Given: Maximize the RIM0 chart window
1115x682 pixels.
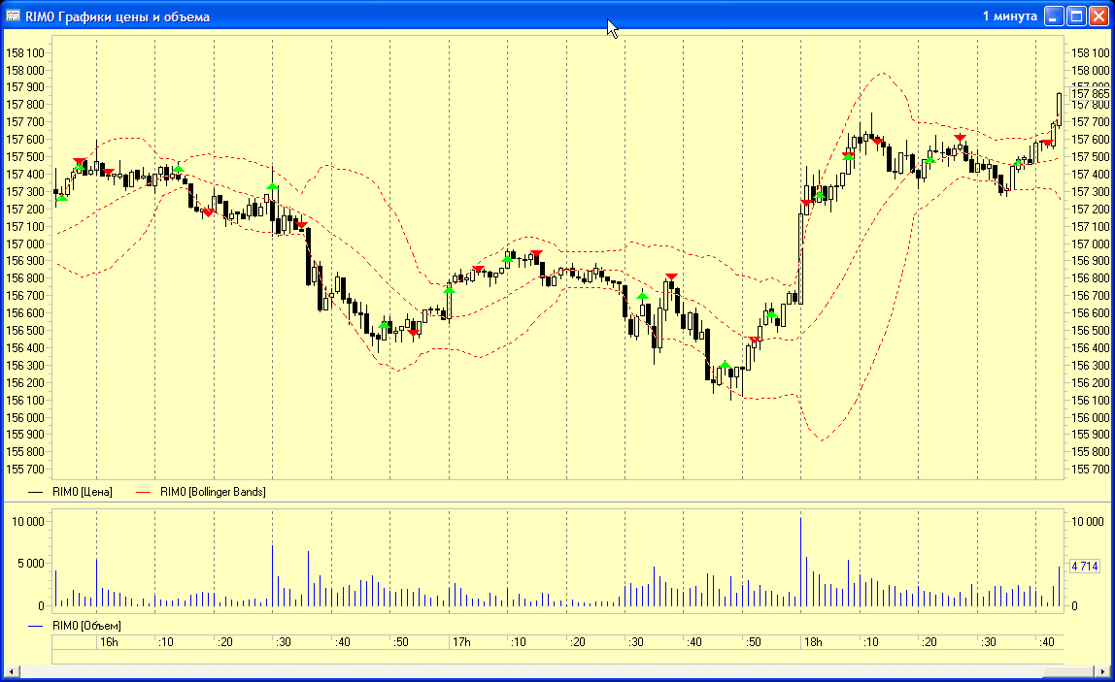Looking at the screenshot, I should click(x=1076, y=16).
